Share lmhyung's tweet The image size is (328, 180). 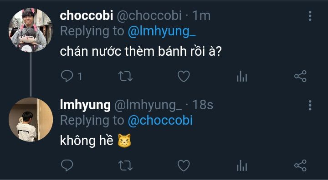pos(300,165)
